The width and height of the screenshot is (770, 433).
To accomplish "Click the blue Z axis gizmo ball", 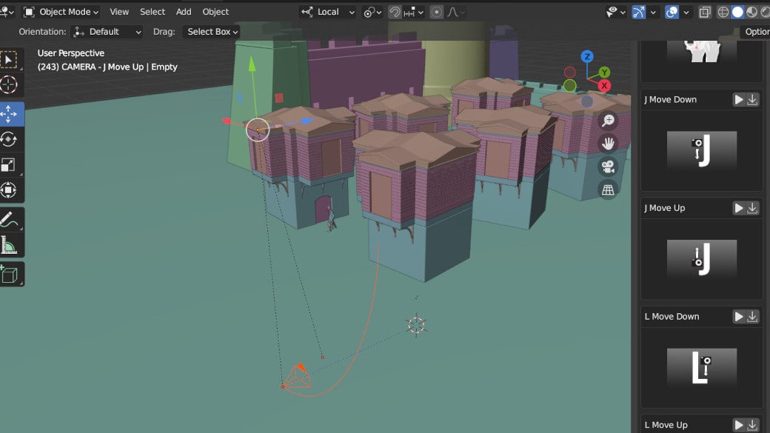I will pos(587,56).
